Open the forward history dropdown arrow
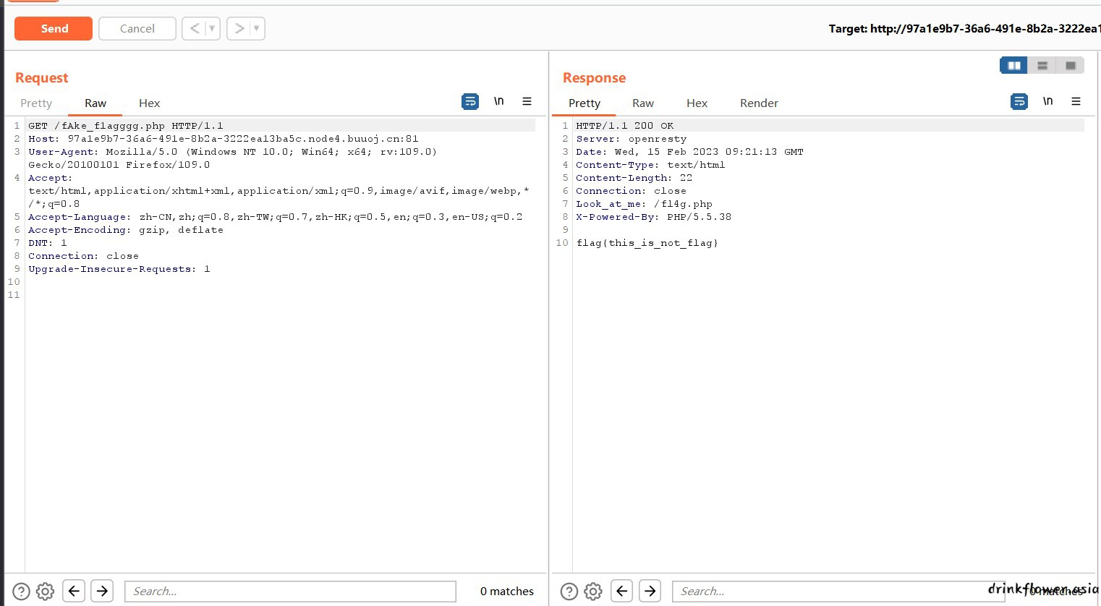1101x606 pixels. (x=257, y=28)
